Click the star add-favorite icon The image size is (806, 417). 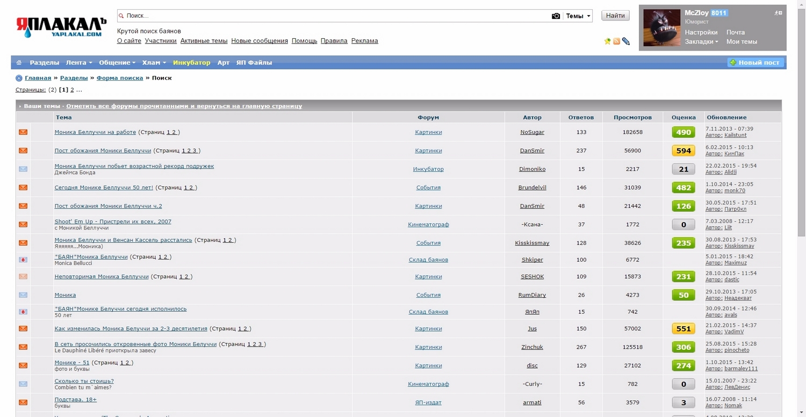click(x=608, y=41)
